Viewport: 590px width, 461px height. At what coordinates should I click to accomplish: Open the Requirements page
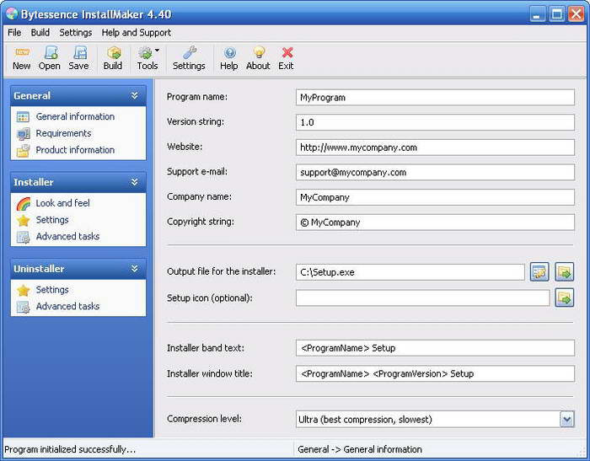coord(63,133)
